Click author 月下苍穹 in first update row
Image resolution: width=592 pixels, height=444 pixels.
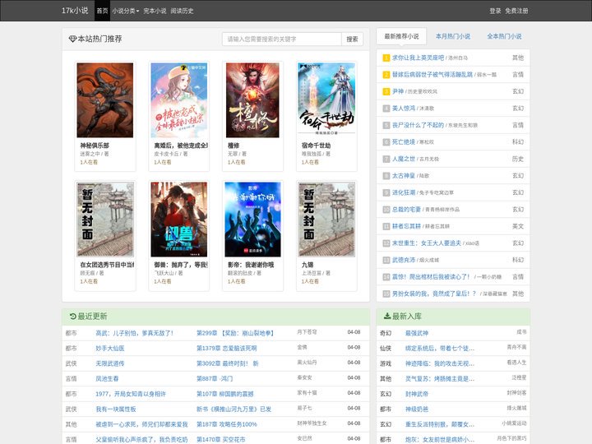[x=307, y=332]
